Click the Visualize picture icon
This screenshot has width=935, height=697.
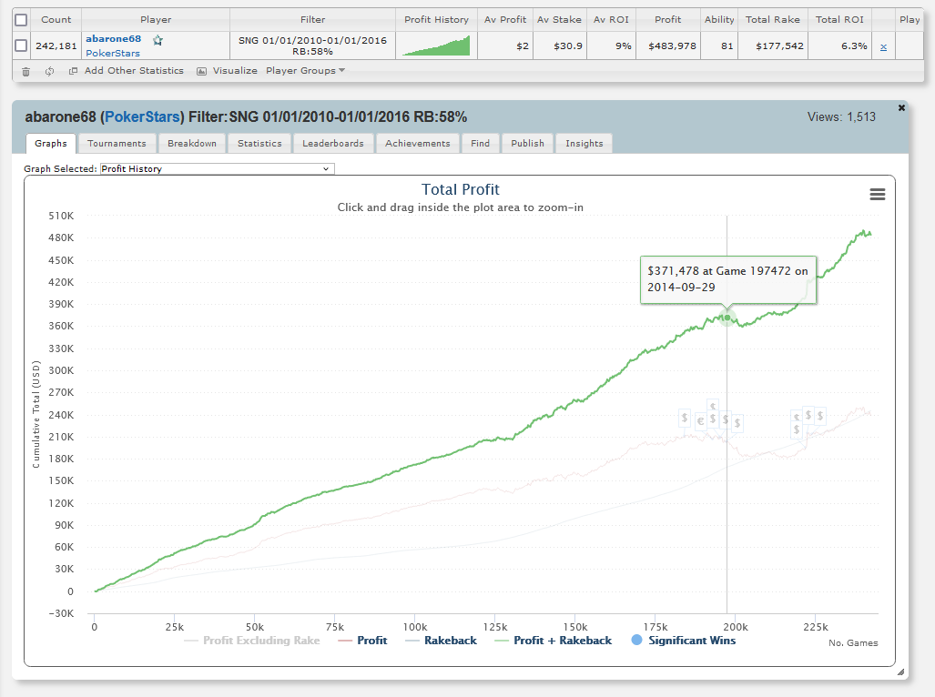202,71
